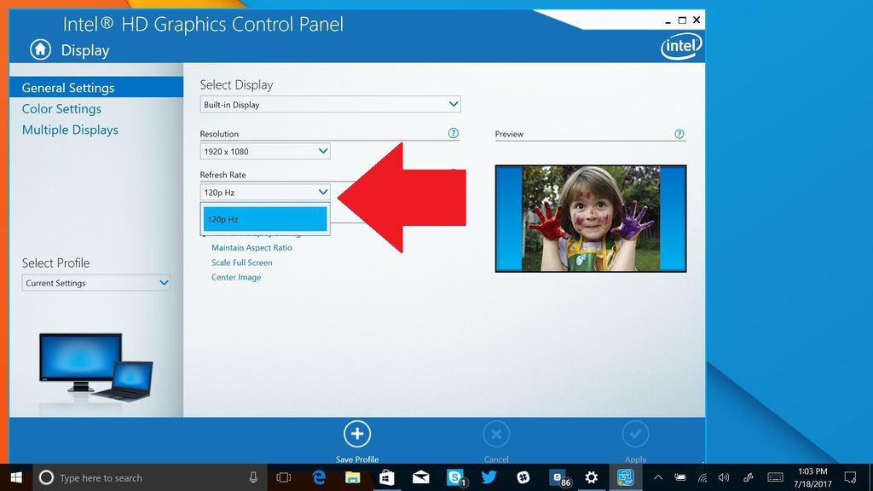Open the Preview help question mark
This screenshot has height=491, width=873.
[x=679, y=133]
